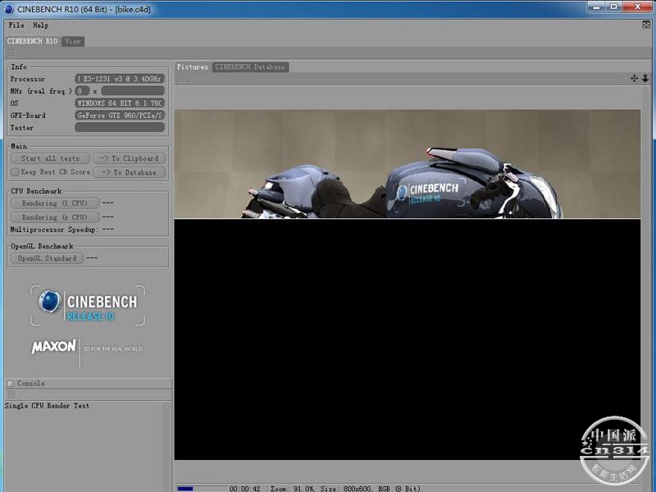The width and height of the screenshot is (656, 492).
Task: Click the Cinebench sphere icon in title bar
Action: tap(8, 8)
